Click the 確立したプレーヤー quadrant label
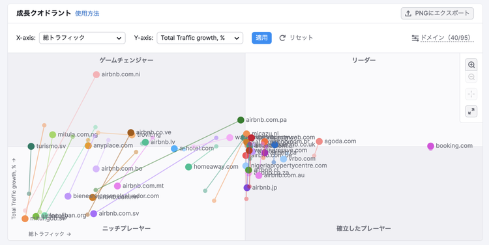 click(x=364, y=229)
